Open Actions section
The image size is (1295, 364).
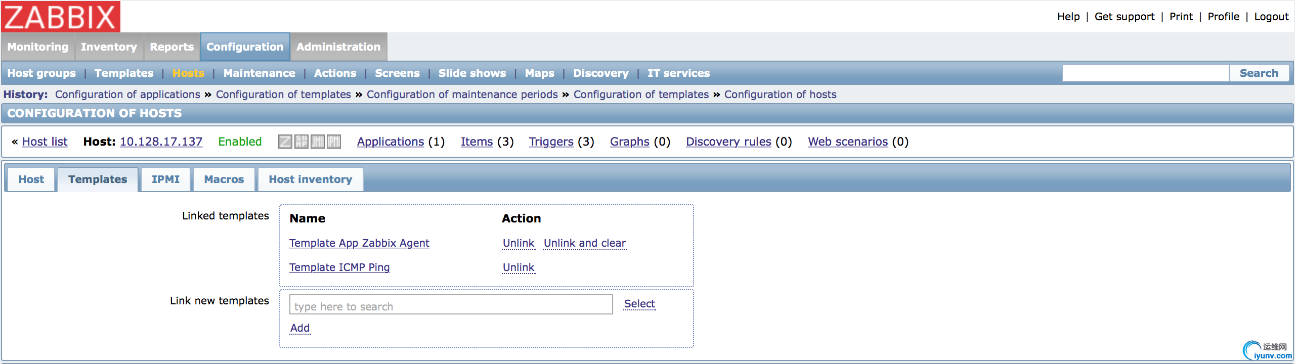335,73
